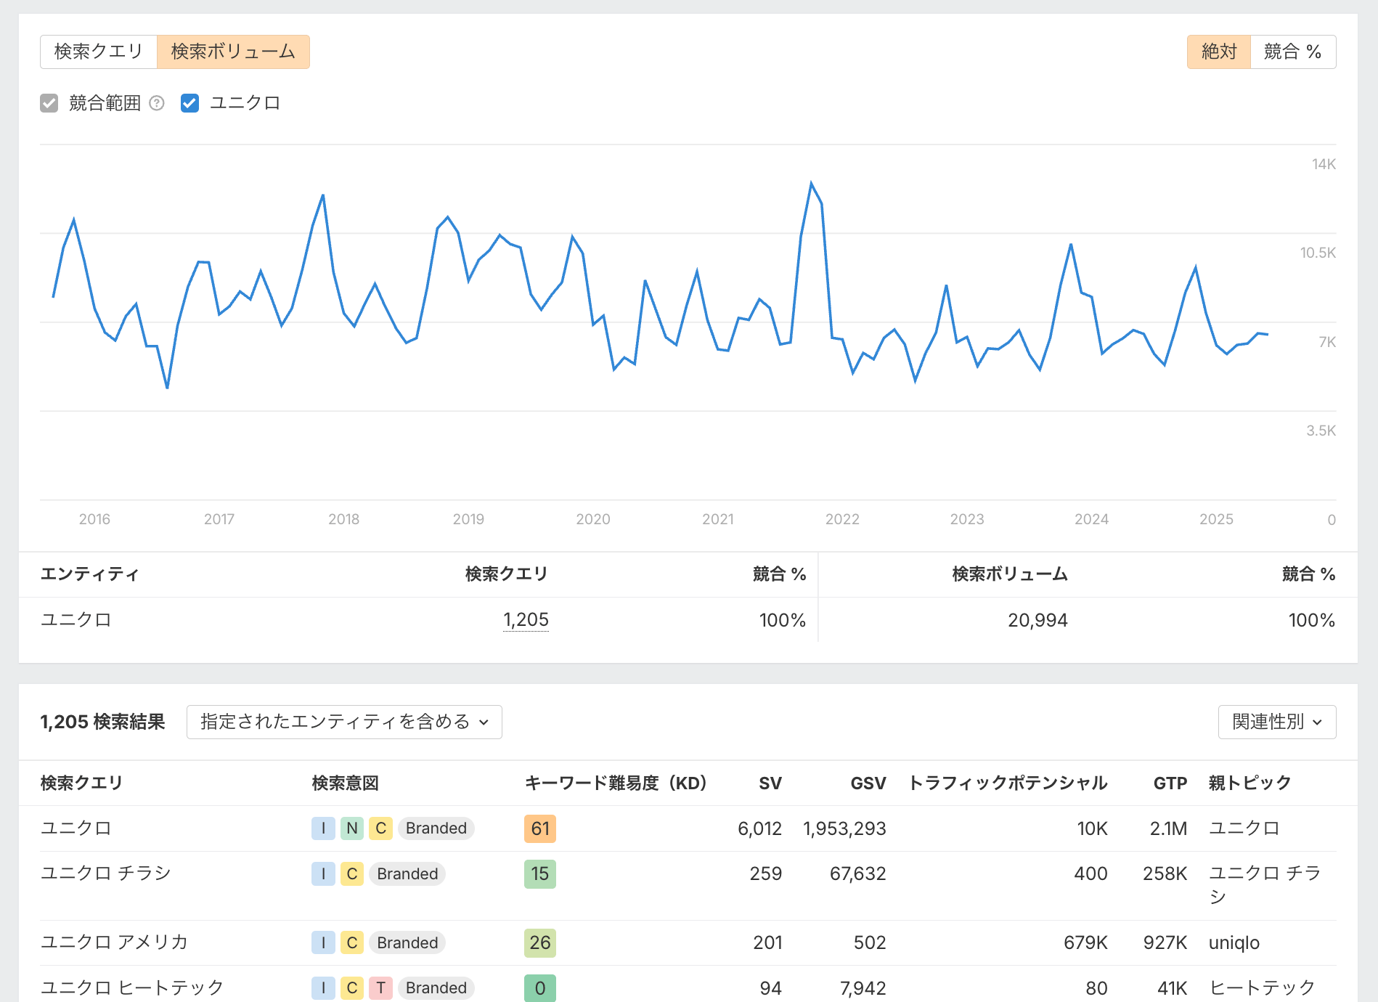1378x1002 pixels.
Task: Switch to 競合 % view toggle
Action: [1292, 52]
